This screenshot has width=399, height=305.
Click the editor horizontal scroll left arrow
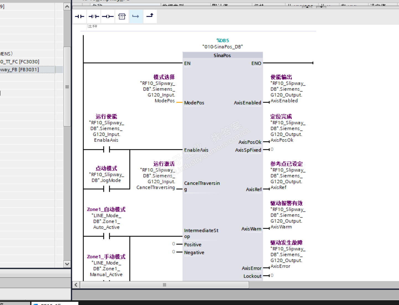[76, 285]
